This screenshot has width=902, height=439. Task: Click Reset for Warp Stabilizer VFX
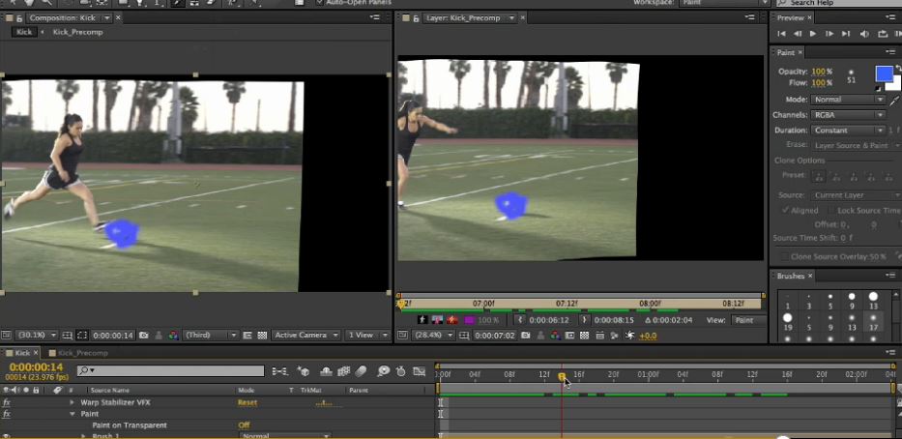click(247, 403)
